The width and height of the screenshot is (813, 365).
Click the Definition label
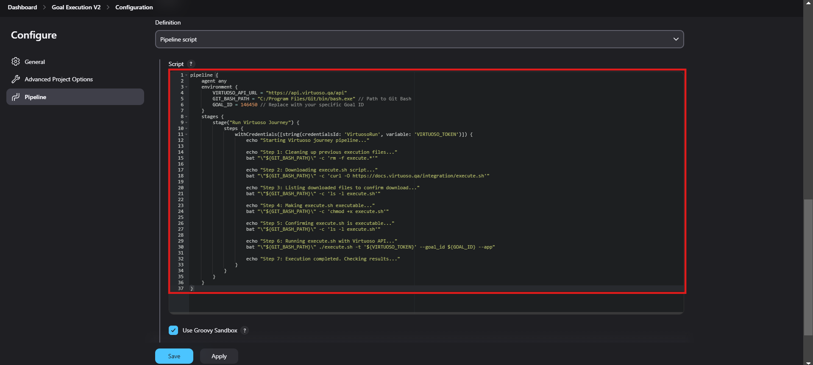tap(168, 22)
